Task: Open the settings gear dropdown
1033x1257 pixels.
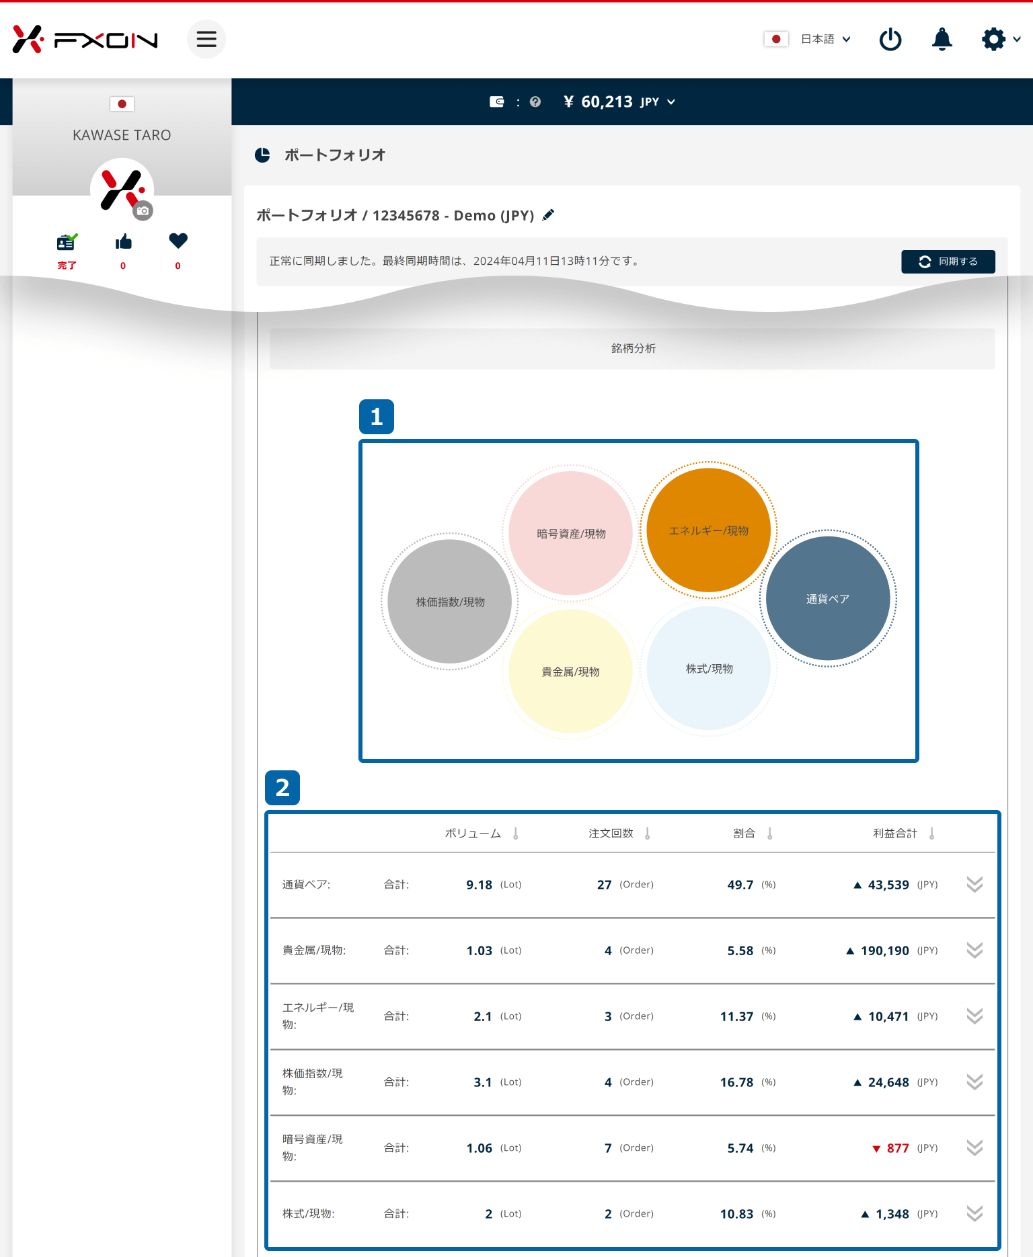Action: click(x=1000, y=39)
